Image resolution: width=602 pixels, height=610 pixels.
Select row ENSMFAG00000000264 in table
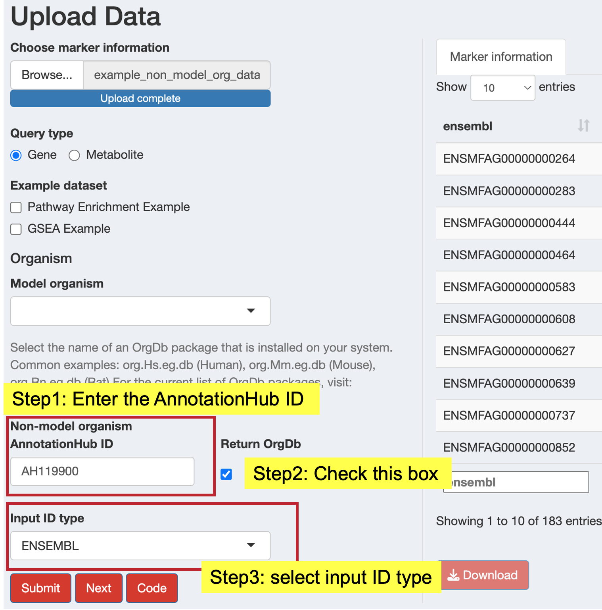click(x=519, y=158)
